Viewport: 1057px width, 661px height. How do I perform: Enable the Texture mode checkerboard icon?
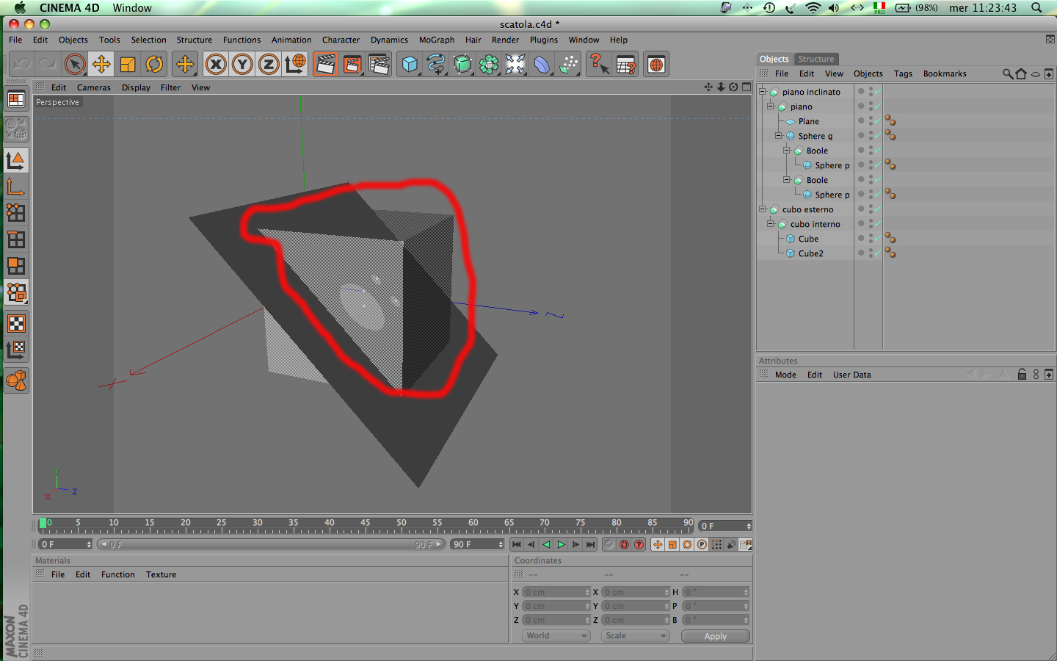coord(16,323)
